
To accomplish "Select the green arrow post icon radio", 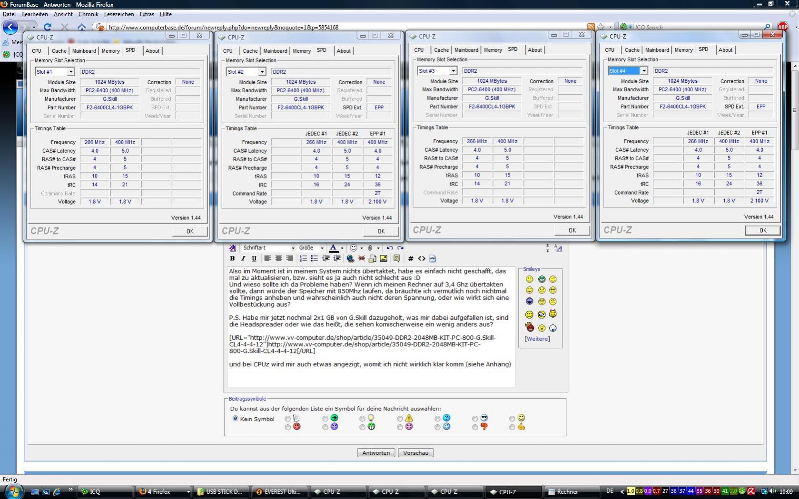I will pyautogui.click(x=325, y=419).
